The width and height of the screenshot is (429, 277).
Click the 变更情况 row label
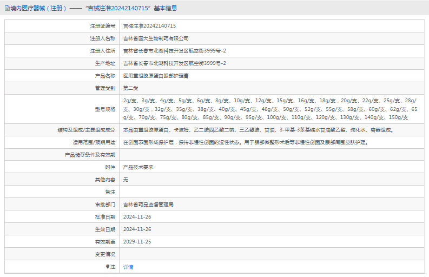[x=105, y=254]
